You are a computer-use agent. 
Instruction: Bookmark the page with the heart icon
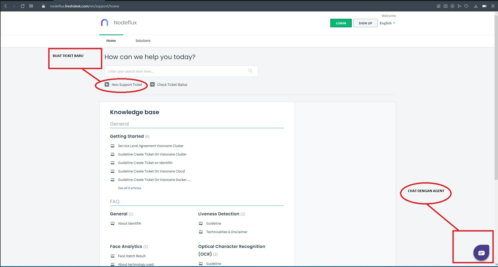click(466, 6)
